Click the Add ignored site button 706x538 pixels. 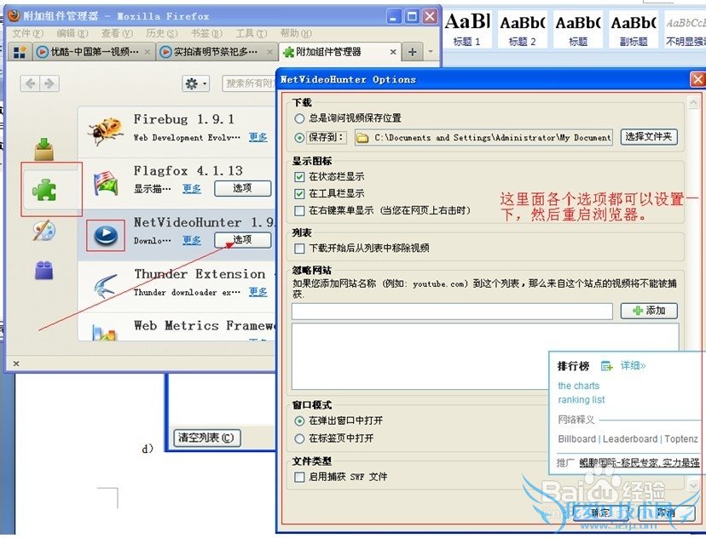point(649,311)
